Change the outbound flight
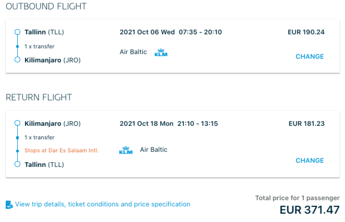 point(310,57)
